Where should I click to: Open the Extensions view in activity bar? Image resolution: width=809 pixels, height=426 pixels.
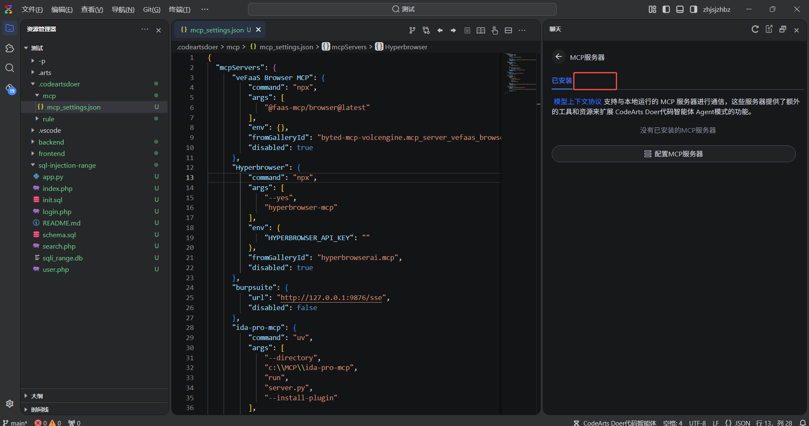(10, 48)
